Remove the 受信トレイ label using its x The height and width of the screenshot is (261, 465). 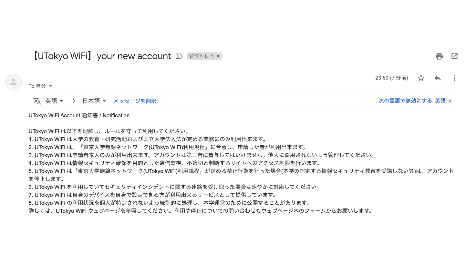pyautogui.click(x=218, y=56)
